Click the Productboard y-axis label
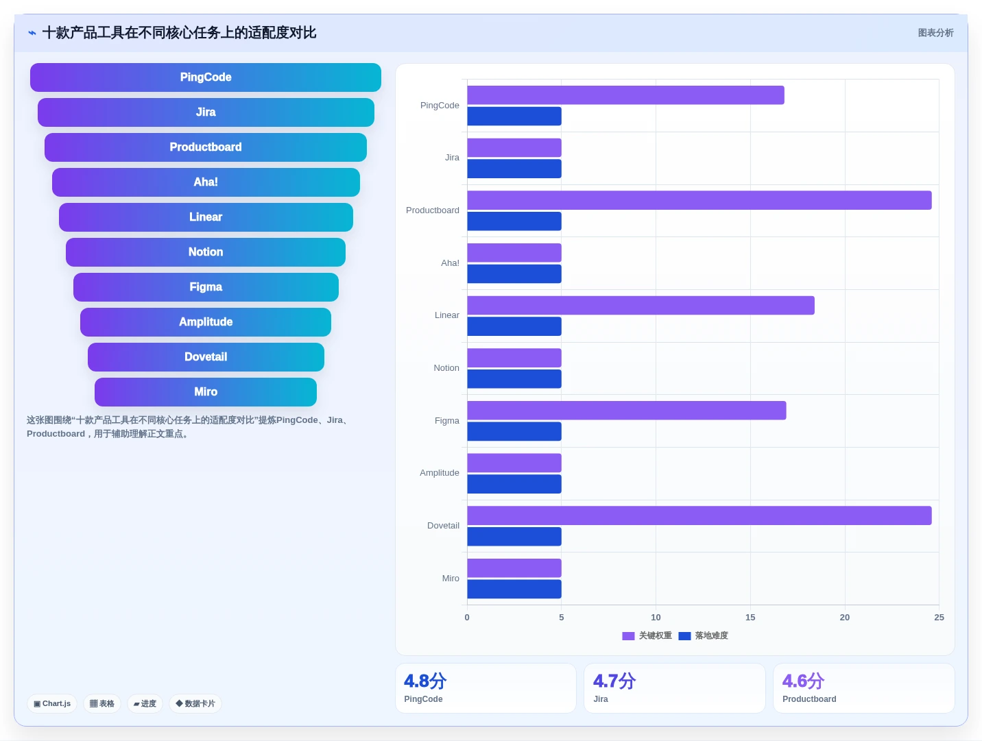This screenshot has width=982, height=741. point(433,210)
